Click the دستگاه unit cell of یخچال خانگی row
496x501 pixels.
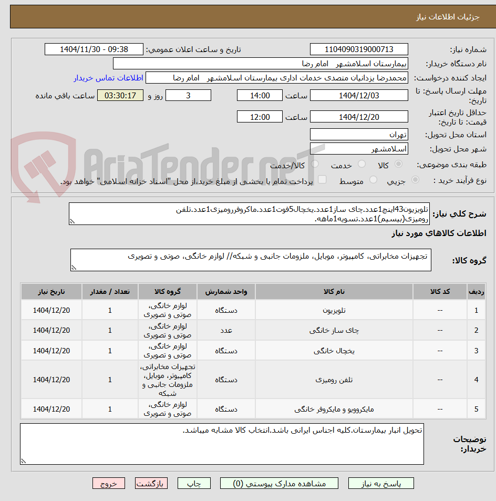point(226,351)
